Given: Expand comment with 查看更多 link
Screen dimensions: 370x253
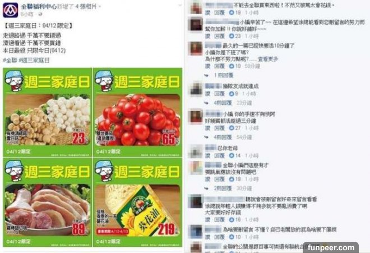Looking at the screenshot, I should [x=268, y=59].
